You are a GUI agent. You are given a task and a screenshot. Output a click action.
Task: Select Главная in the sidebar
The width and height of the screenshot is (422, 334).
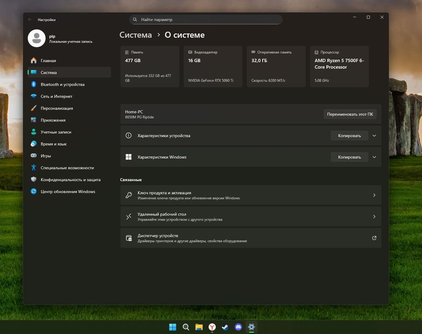(48, 61)
